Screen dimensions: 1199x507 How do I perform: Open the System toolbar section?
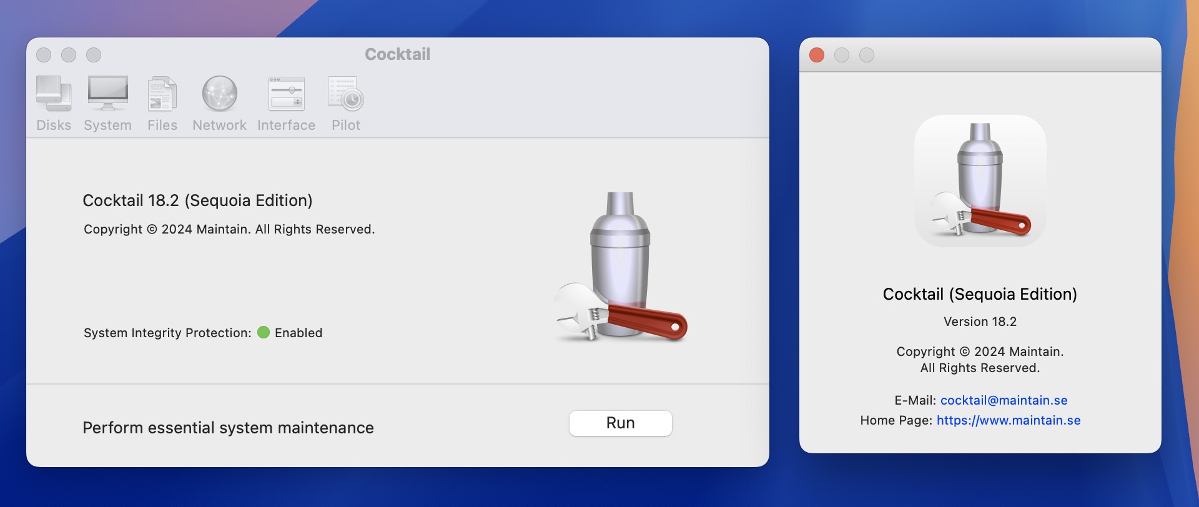pos(107,104)
